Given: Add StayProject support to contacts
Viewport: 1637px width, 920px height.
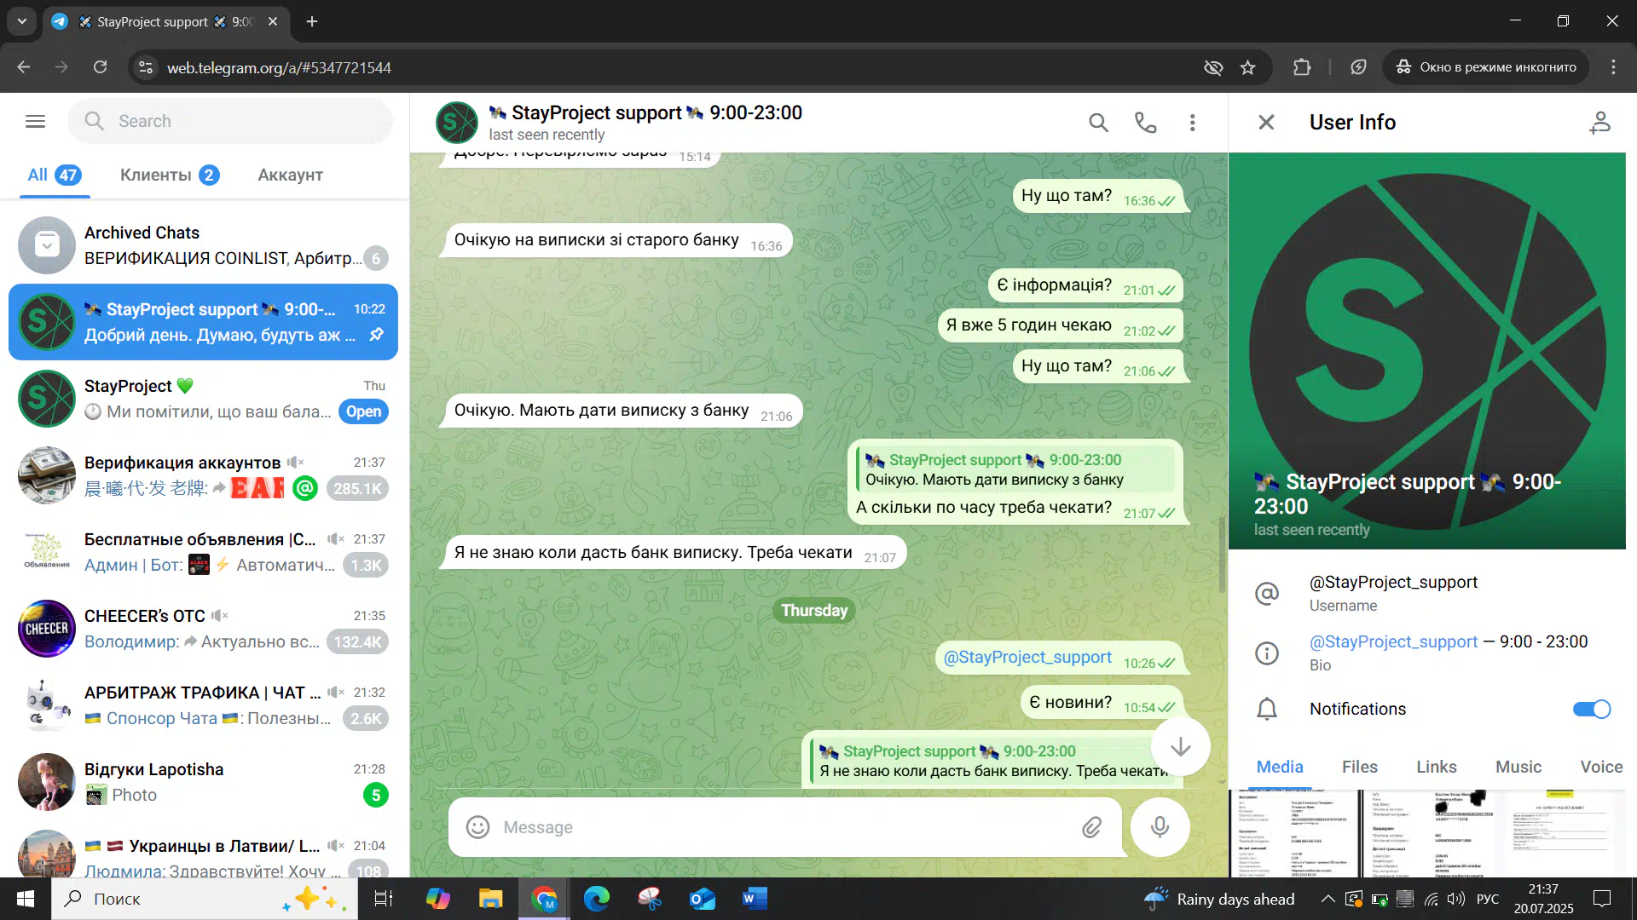Looking at the screenshot, I should tap(1599, 123).
